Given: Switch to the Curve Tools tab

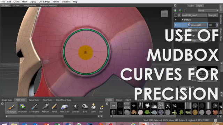Looking at the screenshot, I should pyautogui.click(x=34, y=100).
